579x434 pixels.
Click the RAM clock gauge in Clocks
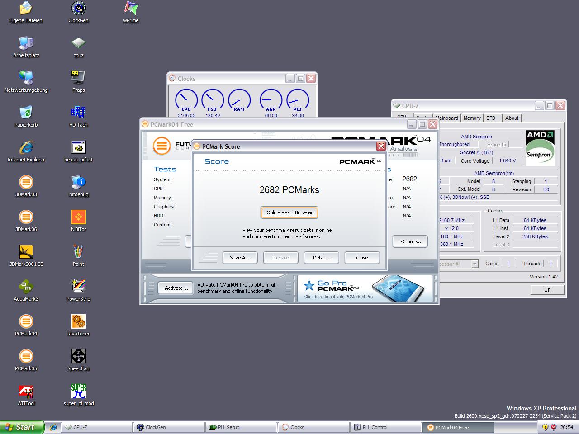[239, 100]
